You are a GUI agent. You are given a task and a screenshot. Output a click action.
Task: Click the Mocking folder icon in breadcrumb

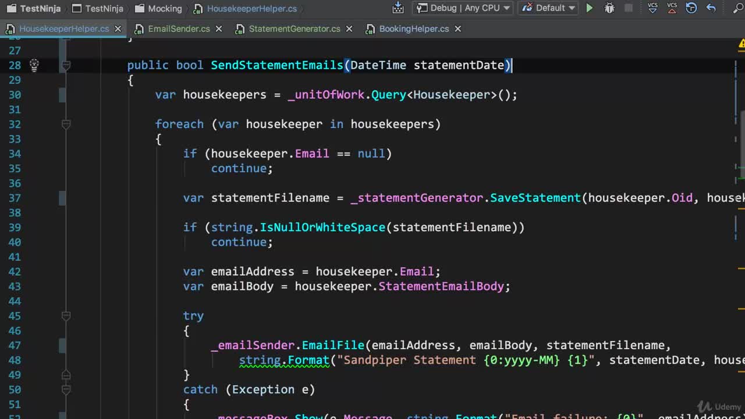point(139,9)
